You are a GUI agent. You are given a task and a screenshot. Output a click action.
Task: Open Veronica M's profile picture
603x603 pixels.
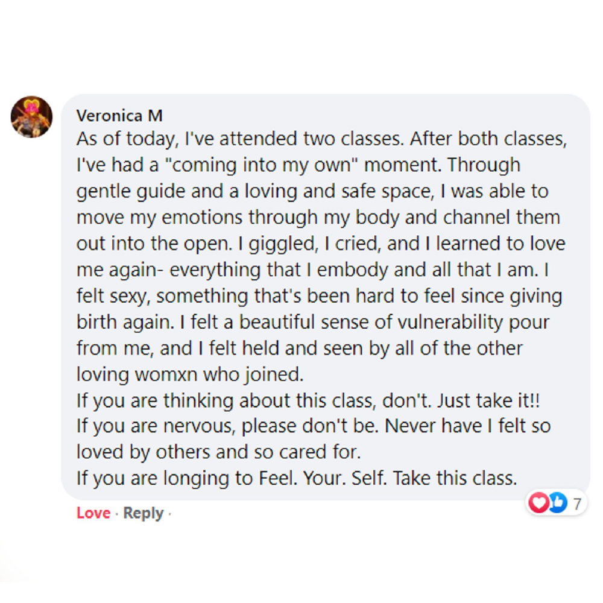31,116
